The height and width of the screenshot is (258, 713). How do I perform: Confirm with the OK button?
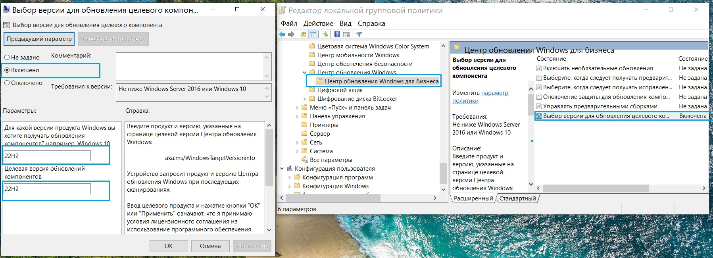pyautogui.click(x=169, y=246)
